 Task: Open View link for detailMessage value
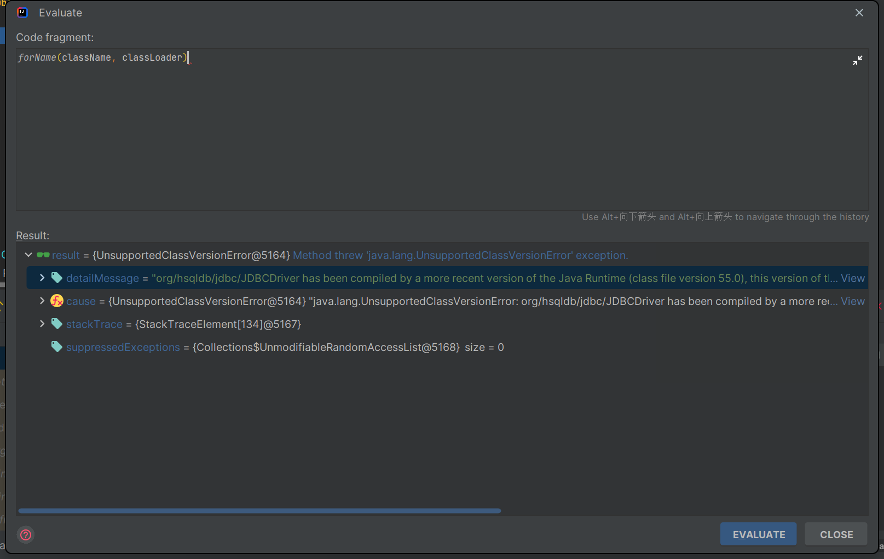point(852,278)
